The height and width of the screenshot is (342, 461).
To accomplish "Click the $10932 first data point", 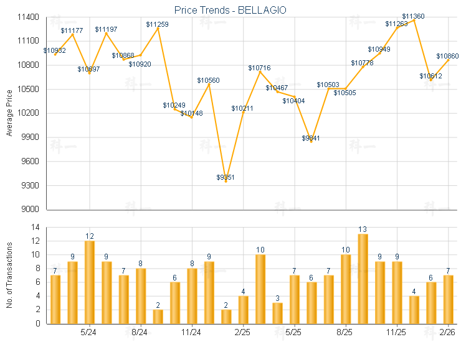I will (x=55, y=55).
